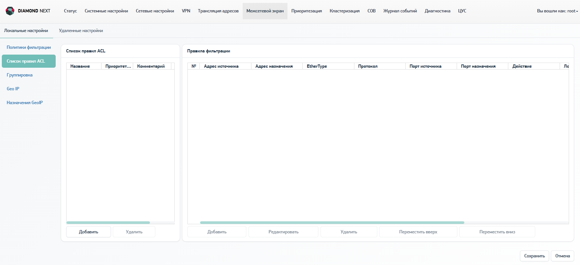The height and width of the screenshot is (265, 580).
Task: Open Трансляция адресов section
Action: pos(218,11)
